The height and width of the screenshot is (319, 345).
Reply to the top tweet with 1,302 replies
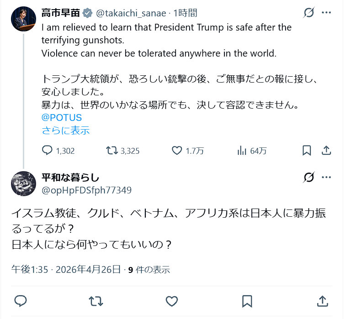click(x=48, y=151)
